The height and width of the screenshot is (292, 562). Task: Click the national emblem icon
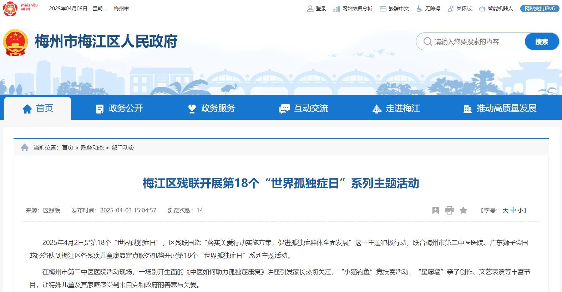click(15, 42)
